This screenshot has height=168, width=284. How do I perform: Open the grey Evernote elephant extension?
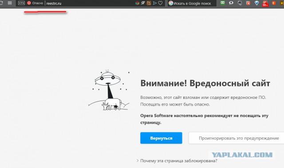(240, 3)
